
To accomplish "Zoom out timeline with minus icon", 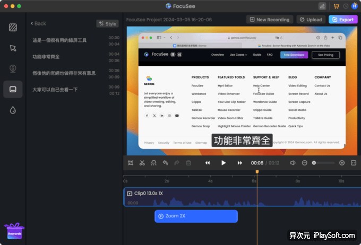I will tap(304, 163).
